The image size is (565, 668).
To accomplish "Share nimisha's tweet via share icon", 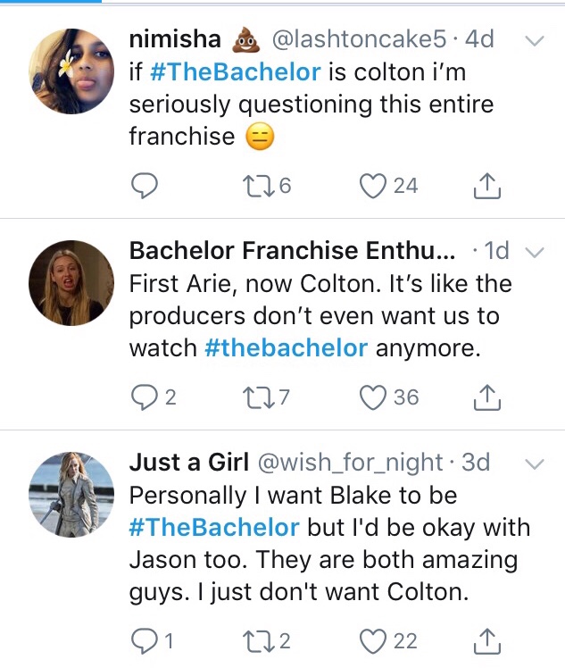I will tap(483, 185).
